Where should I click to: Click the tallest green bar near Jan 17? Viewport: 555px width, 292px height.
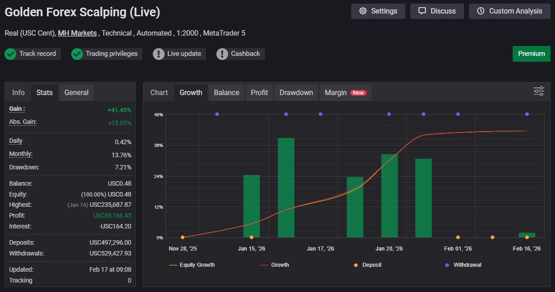point(286,187)
